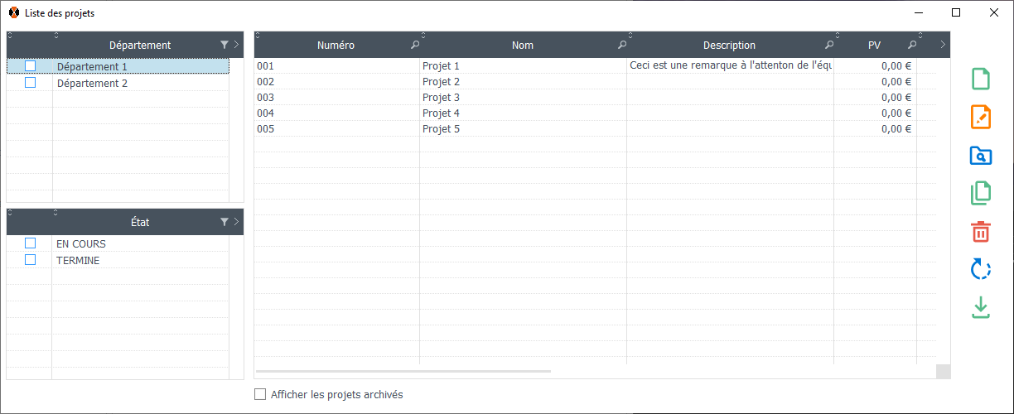Expand the chevron in État header
The image size is (1014, 414).
(236, 222)
